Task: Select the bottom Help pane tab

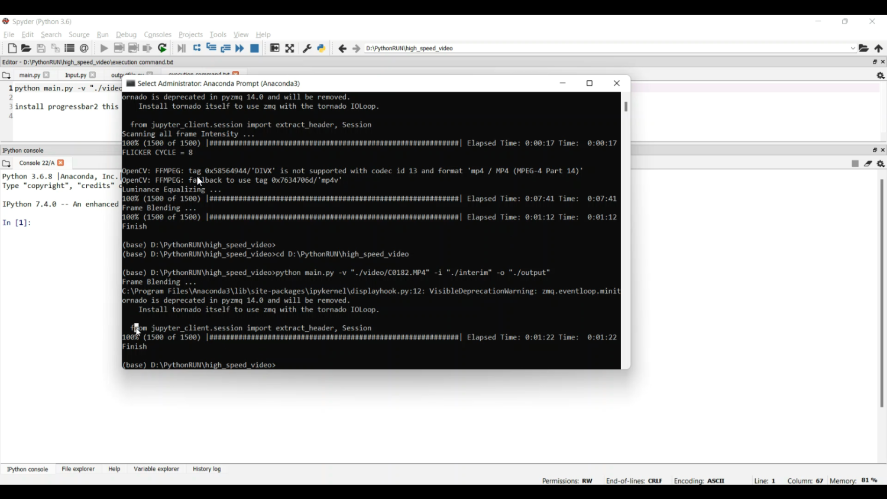Action: point(115,469)
